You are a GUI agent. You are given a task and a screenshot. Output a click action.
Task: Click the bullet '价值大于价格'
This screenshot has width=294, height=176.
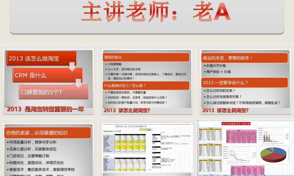[216, 66]
